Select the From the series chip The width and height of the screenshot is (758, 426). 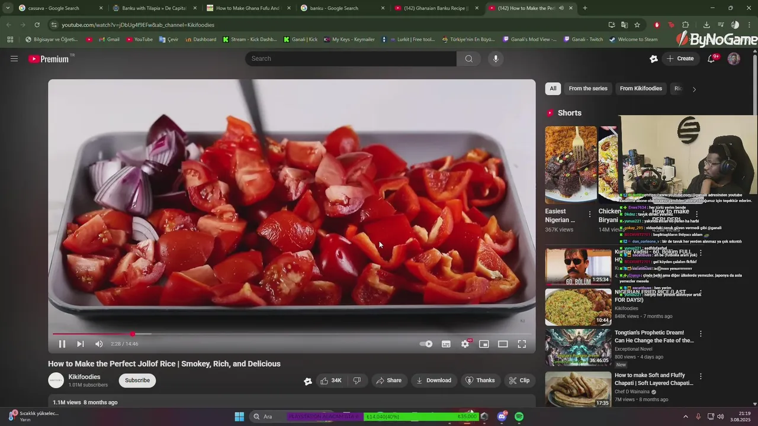click(588, 89)
